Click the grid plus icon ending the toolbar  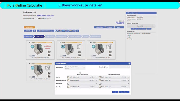pos(78,31)
